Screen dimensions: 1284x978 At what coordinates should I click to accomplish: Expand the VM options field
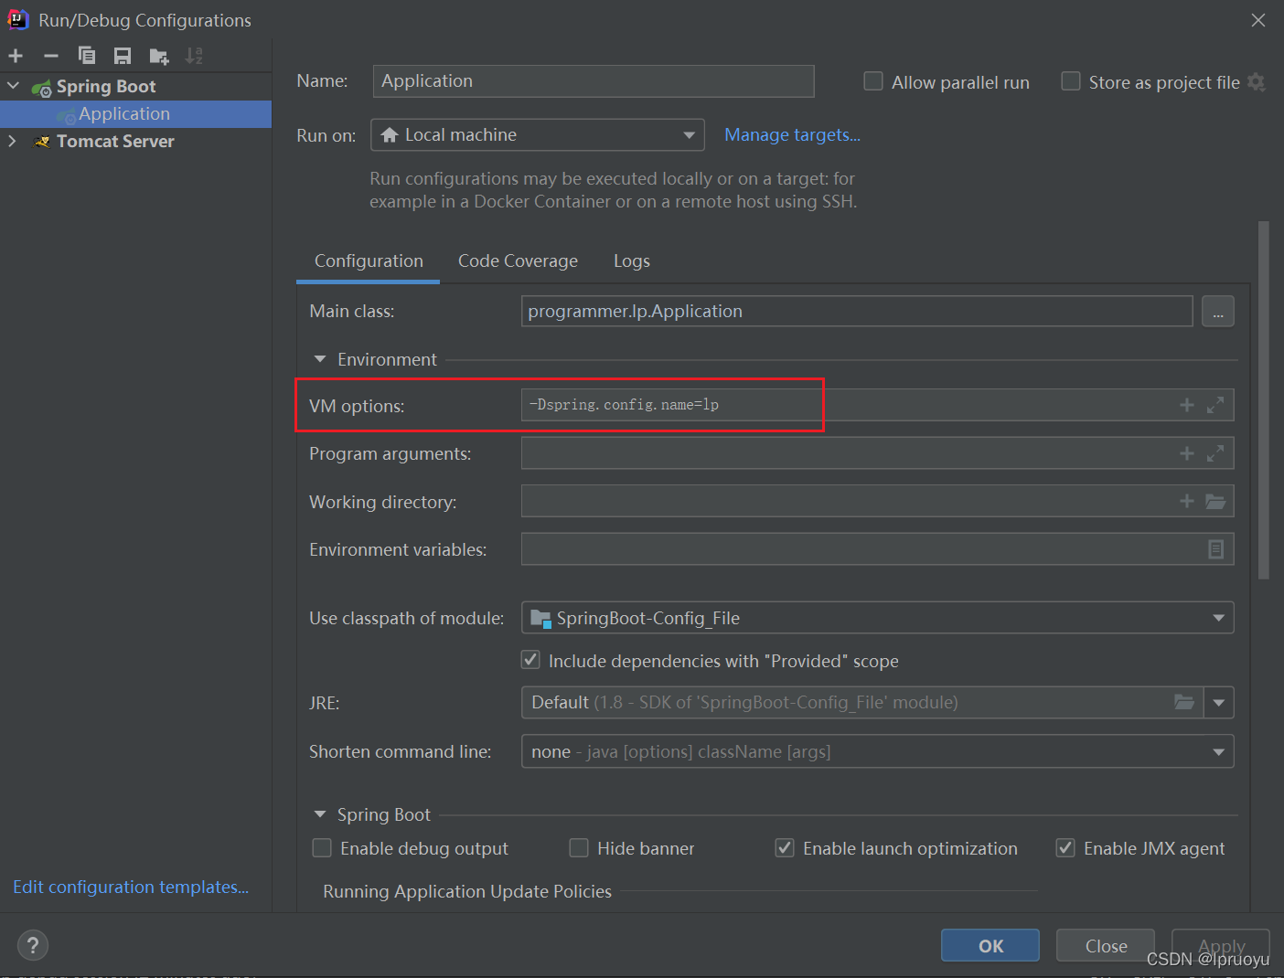click(x=1215, y=405)
